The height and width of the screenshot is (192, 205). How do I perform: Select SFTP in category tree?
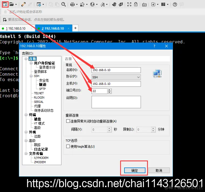point(42,89)
